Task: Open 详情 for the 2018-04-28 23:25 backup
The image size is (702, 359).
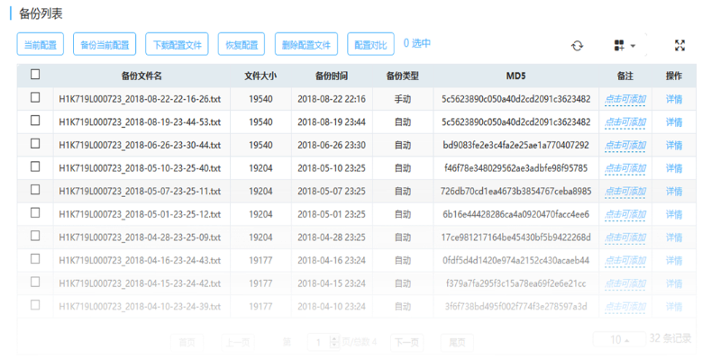Action: (x=674, y=238)
